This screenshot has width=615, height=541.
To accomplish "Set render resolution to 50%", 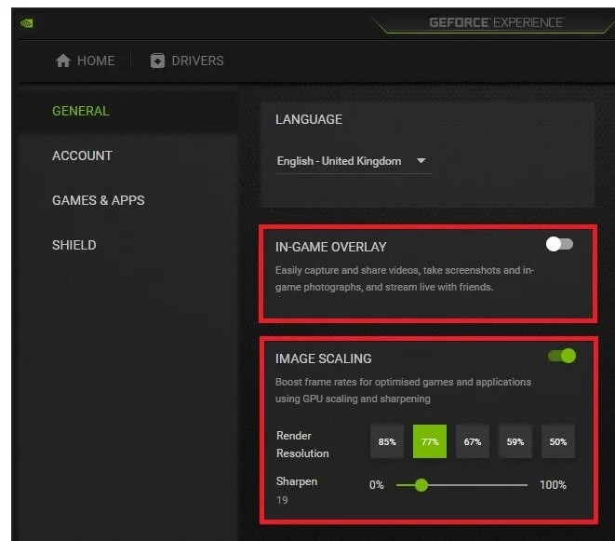I will 558,441.
